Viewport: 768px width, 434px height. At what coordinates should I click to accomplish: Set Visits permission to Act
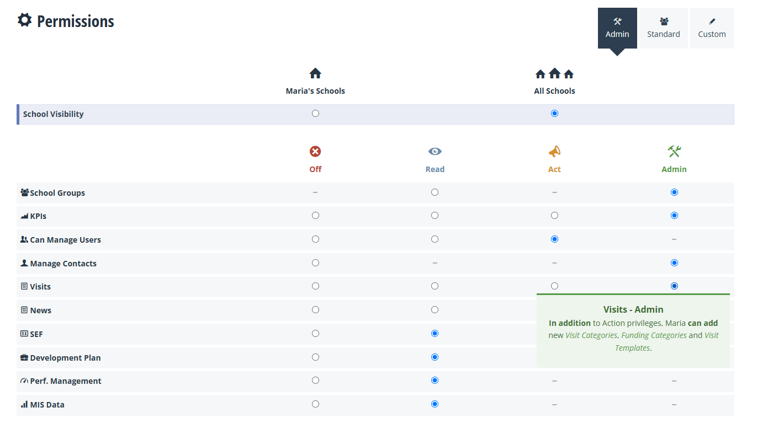point(554,286)
